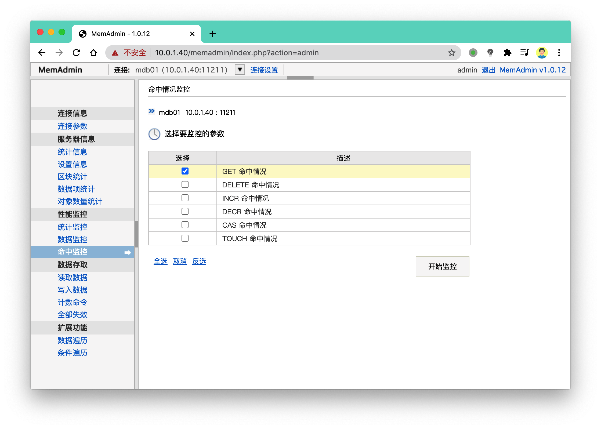Open the Chrome profile avatar

pos(542,53)
